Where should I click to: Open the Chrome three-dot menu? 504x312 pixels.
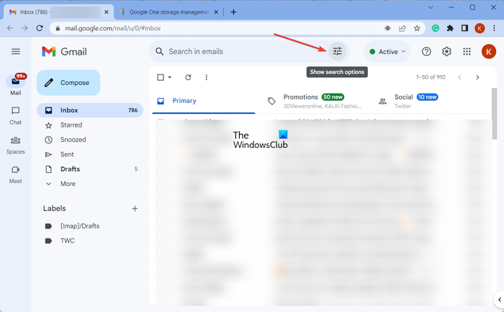494,28
